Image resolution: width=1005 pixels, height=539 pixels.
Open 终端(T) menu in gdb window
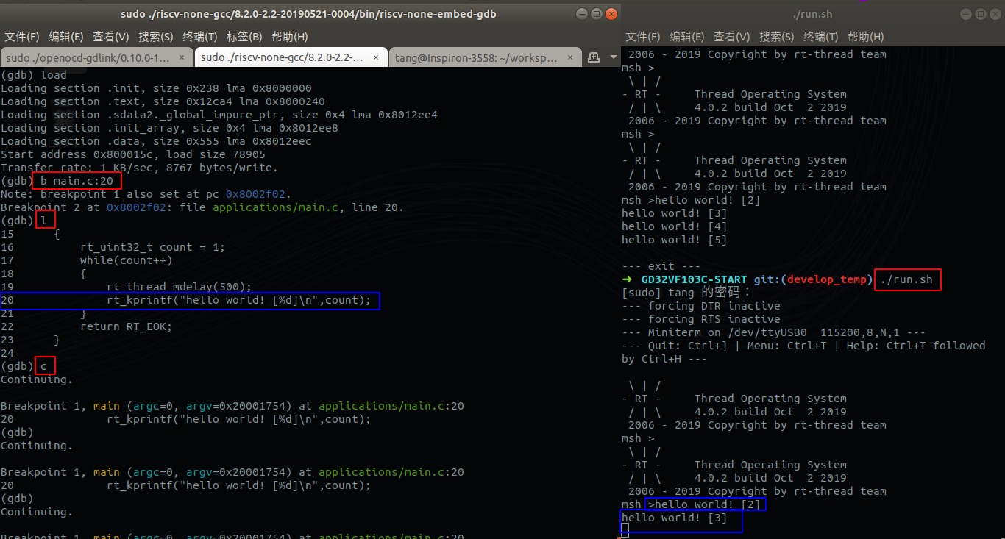[200, 37]
